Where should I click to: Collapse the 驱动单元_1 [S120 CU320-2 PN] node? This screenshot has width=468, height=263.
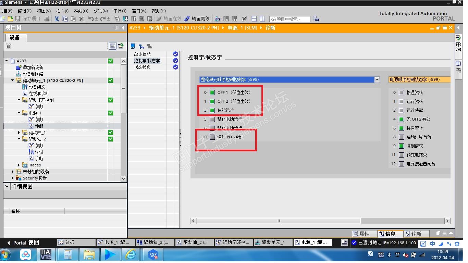tap(13, 80)
